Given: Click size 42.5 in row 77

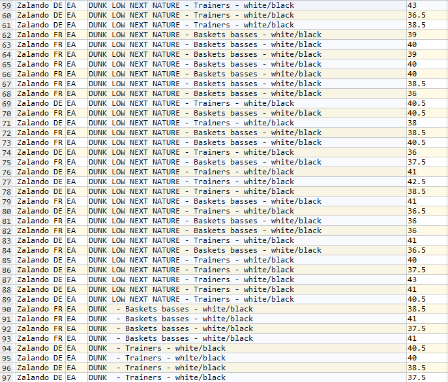Looking at the screenshot, I should 427,182.
